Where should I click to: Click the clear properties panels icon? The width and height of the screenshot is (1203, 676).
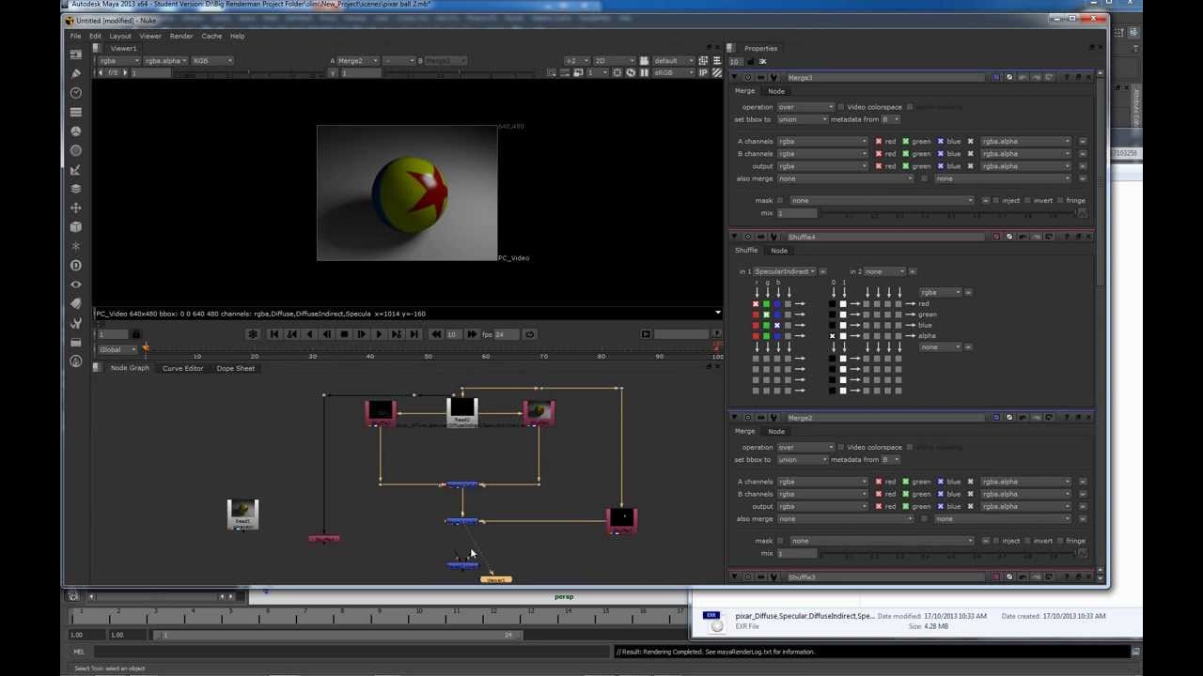(763, 61)
